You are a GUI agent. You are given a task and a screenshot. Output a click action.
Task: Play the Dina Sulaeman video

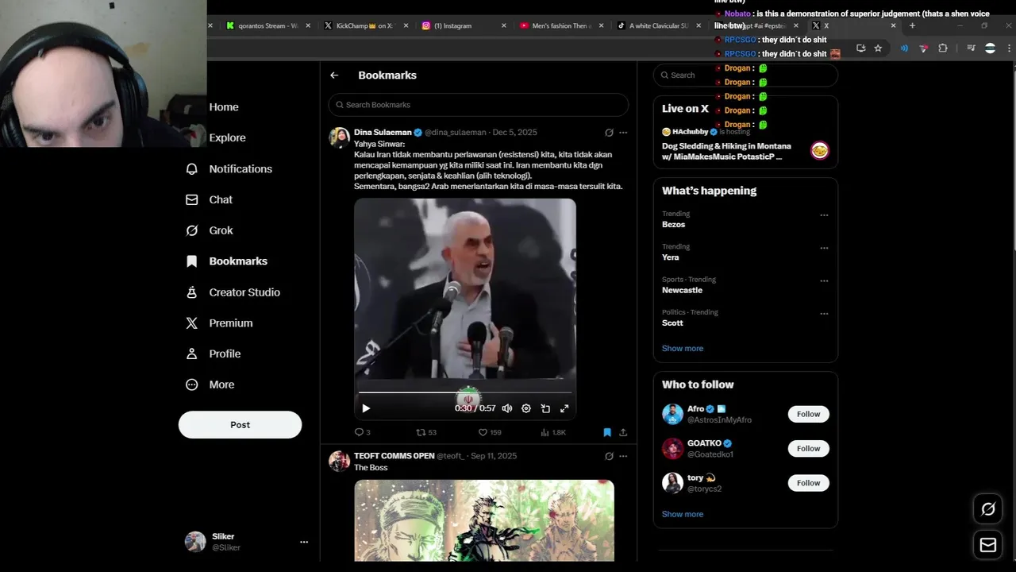(366, 408)
